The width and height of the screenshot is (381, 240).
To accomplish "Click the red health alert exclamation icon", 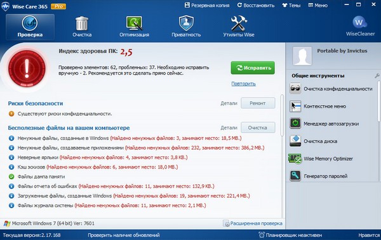I will tap(27, 68).
